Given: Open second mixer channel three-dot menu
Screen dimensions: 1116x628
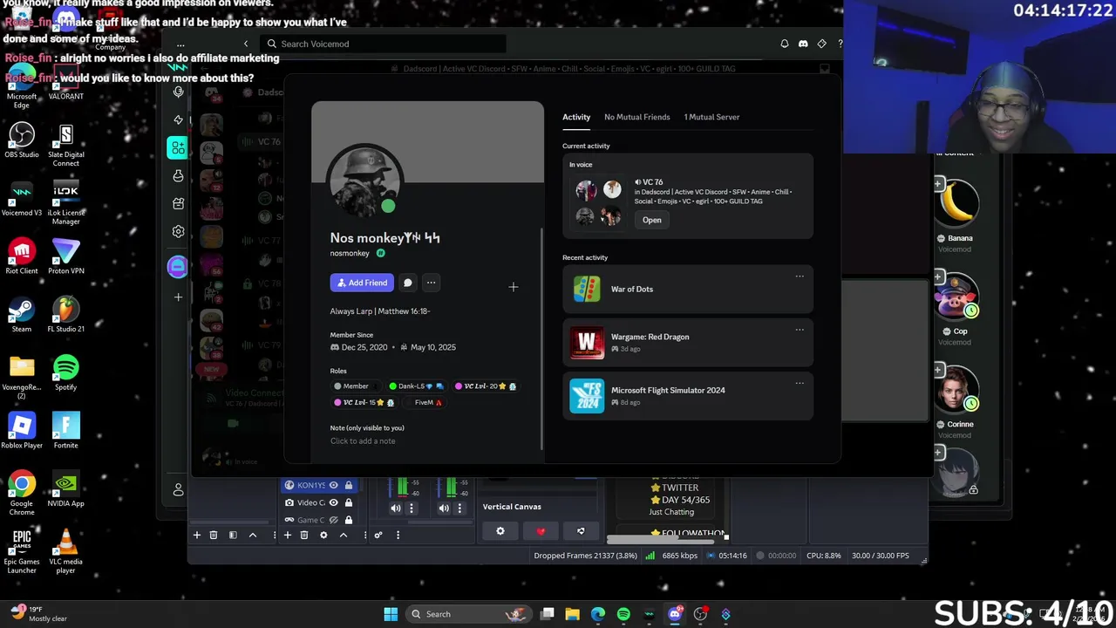Looking at the screenshot, I should pyautogui.click(x=459, y=509).
